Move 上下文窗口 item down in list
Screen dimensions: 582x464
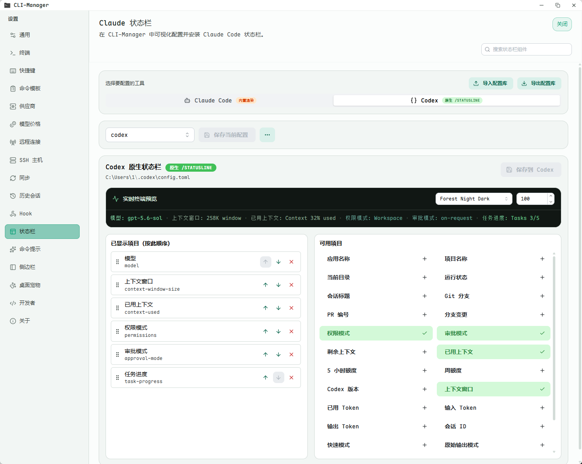point(279,285)
